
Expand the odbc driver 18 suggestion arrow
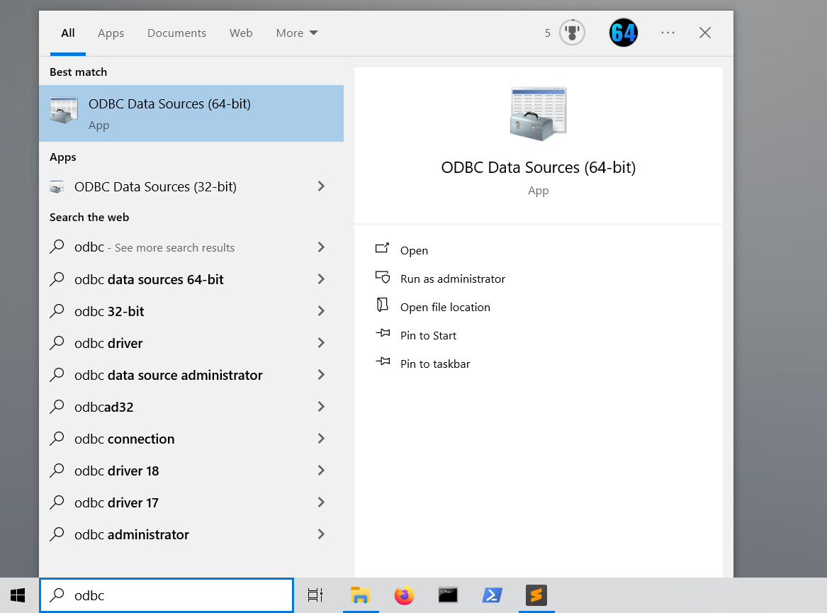point(321,471)
